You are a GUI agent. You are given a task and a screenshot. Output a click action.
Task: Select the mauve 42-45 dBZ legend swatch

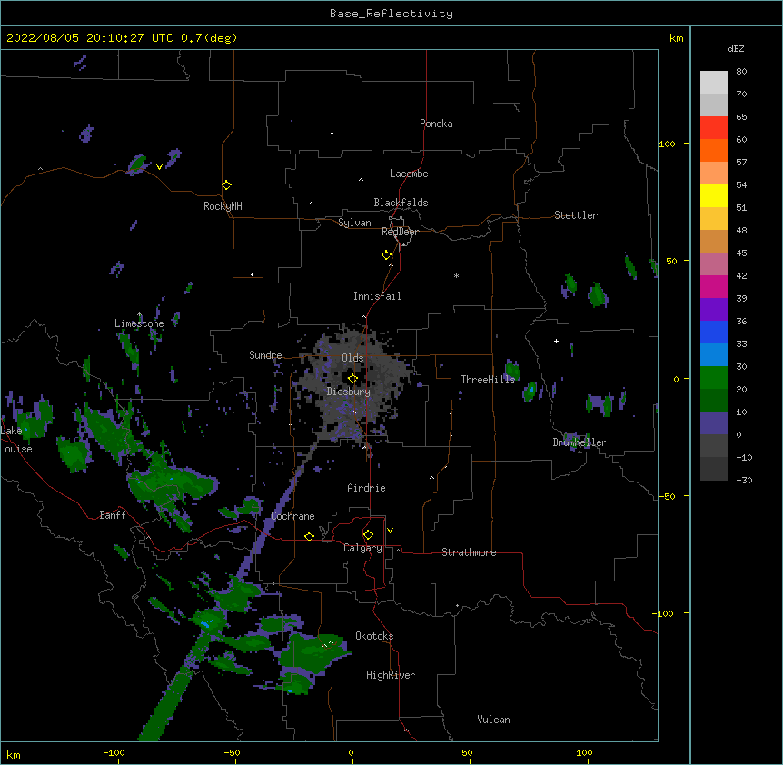(714, 264)
